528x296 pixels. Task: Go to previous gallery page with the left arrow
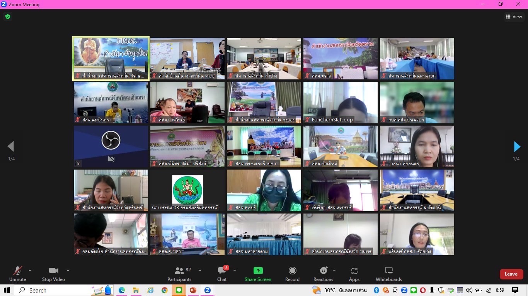tap(11, 146)
